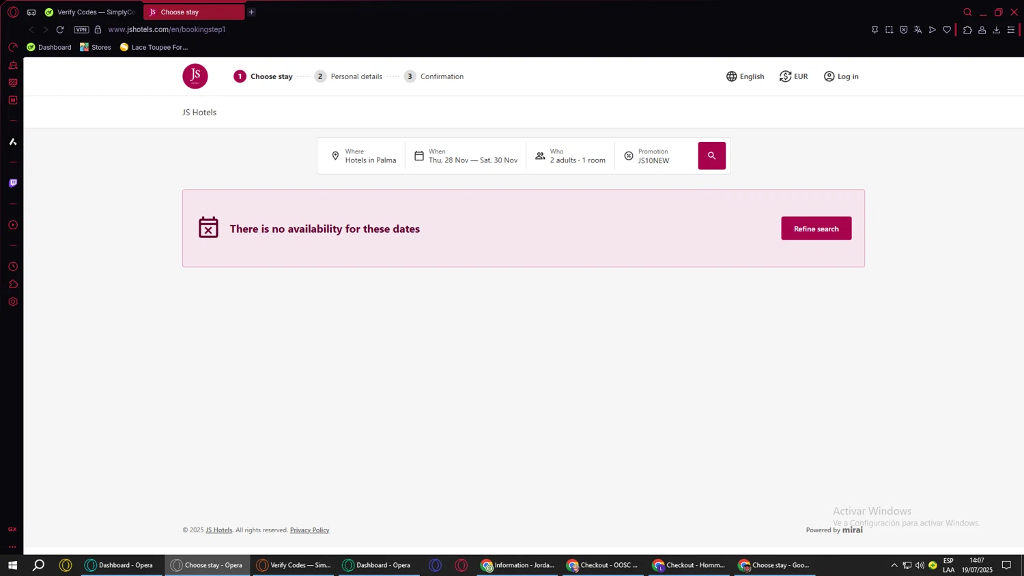The height and width of the screenshot is (576, 1024).
Task: Open Windows taskbar search
Action: [39, 565]
